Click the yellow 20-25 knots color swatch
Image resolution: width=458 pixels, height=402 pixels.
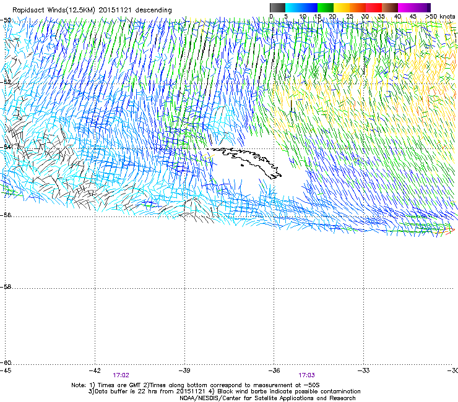[x=342, y=7]
